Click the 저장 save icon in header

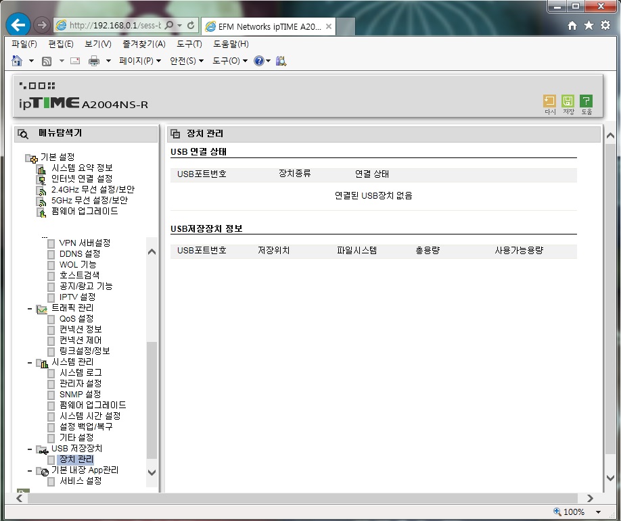pyautogui.click(x=568, y=101)
